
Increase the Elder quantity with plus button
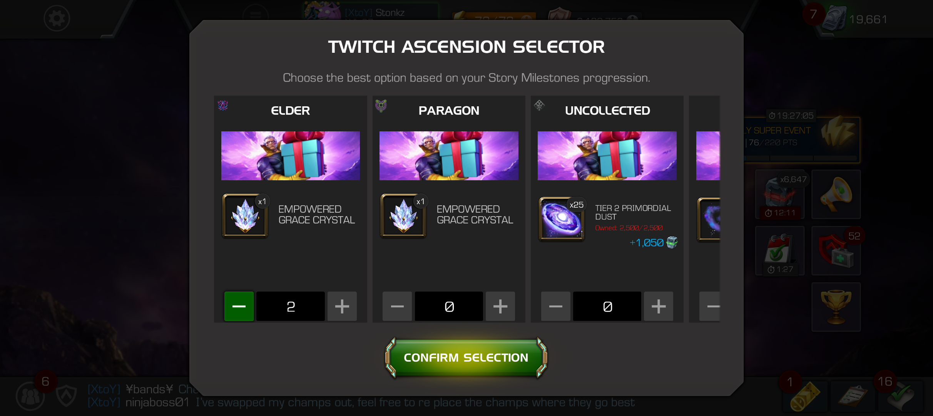coord(342,306)
